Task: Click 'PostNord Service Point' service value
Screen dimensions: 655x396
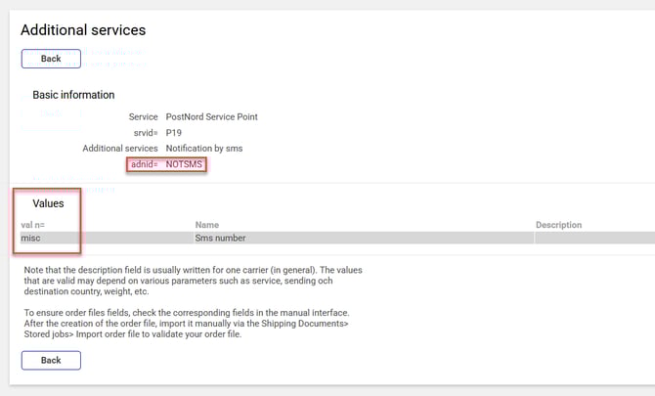Action: pyautogui.click(x=212, y=116)
